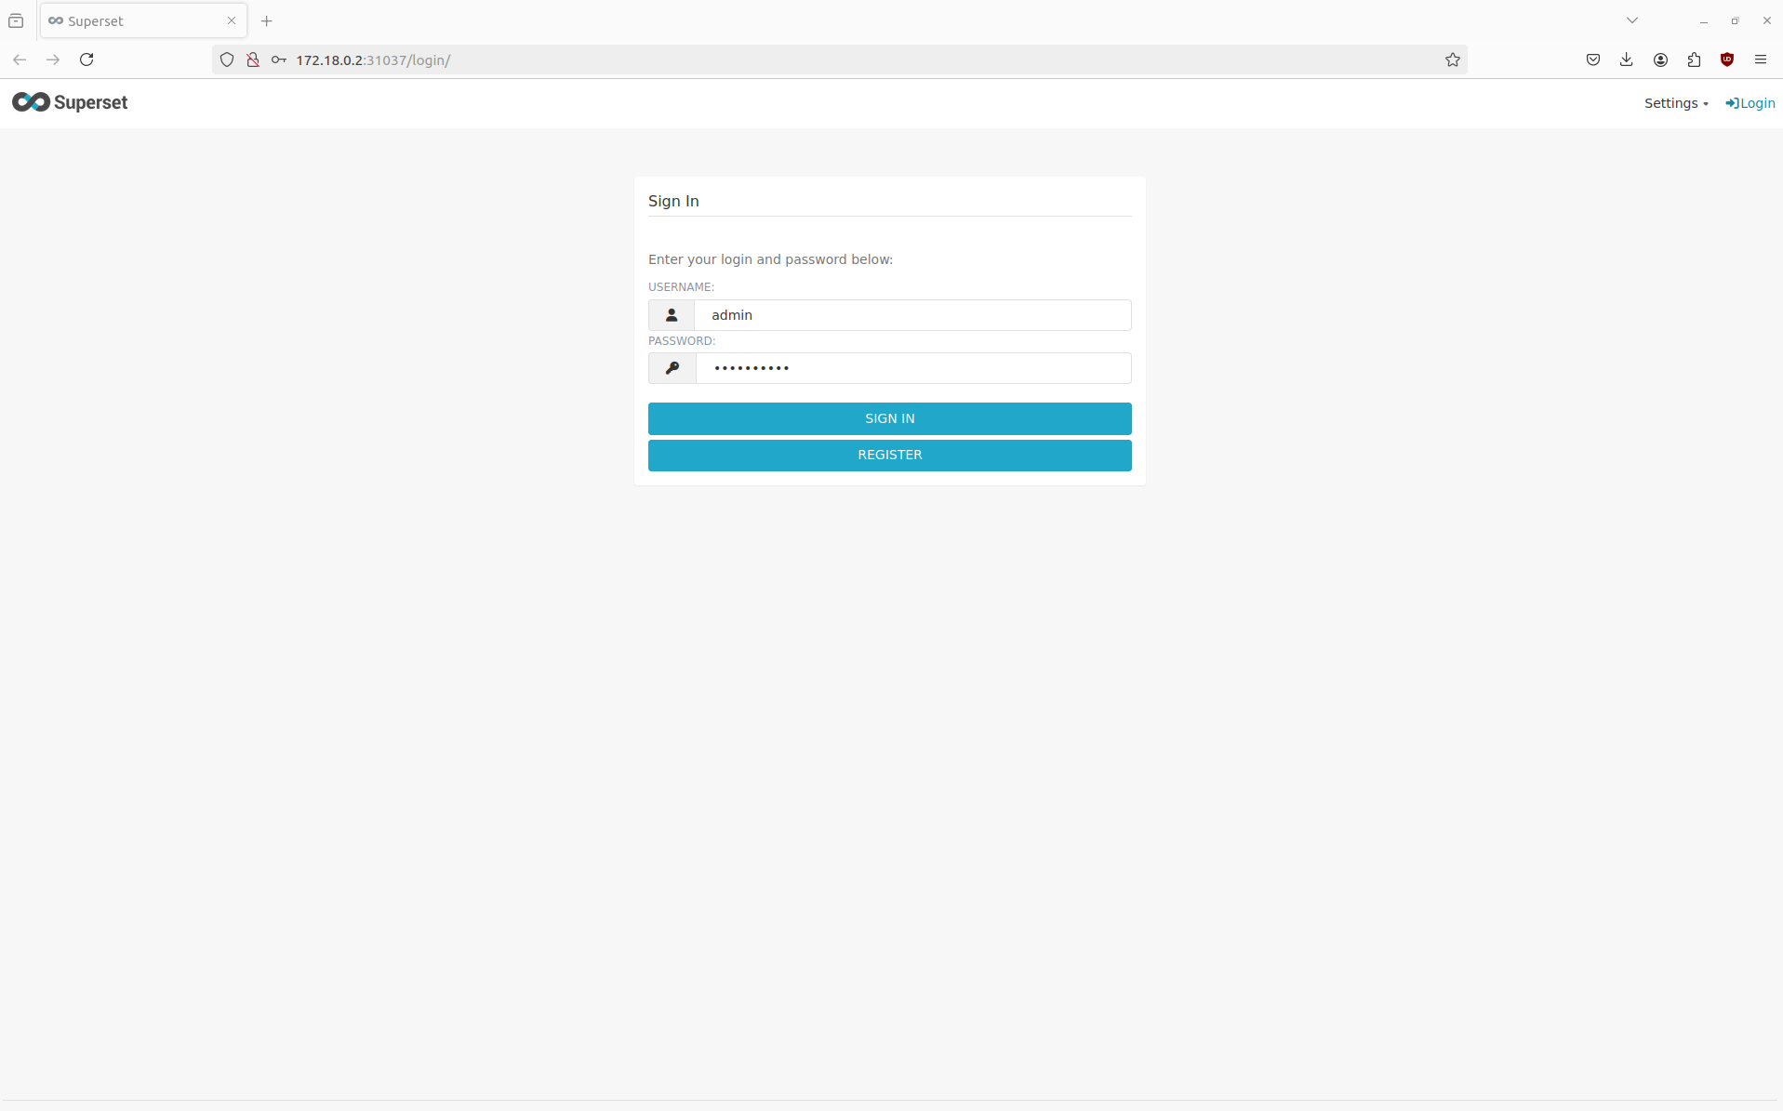The height and width of the screenshot is (1111, 1783).
Task: Open a new browser tab
Action: click(267, 20)
